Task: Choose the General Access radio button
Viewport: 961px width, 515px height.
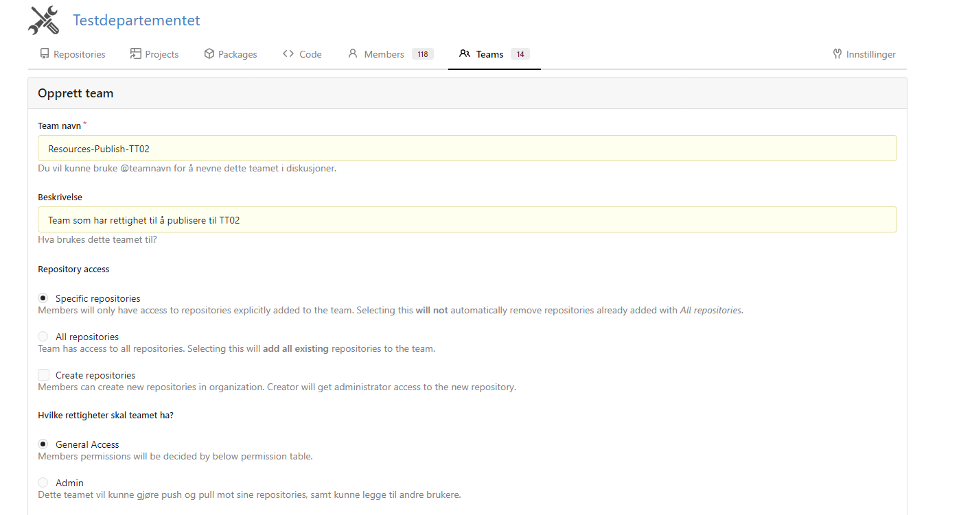Action: click(x=43, y=444)
